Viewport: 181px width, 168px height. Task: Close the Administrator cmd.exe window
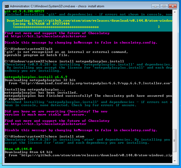pyautogui.click(x=173, y=6)
